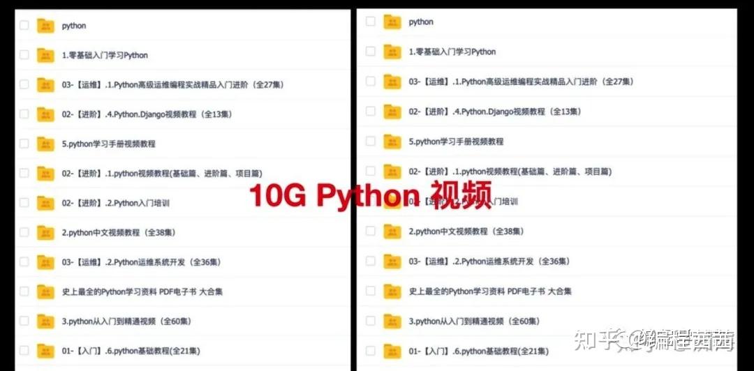The image size is (754, 371).
Task: Click '1.零基础入门学习Python' name in right list
Action: click(452, 52)
